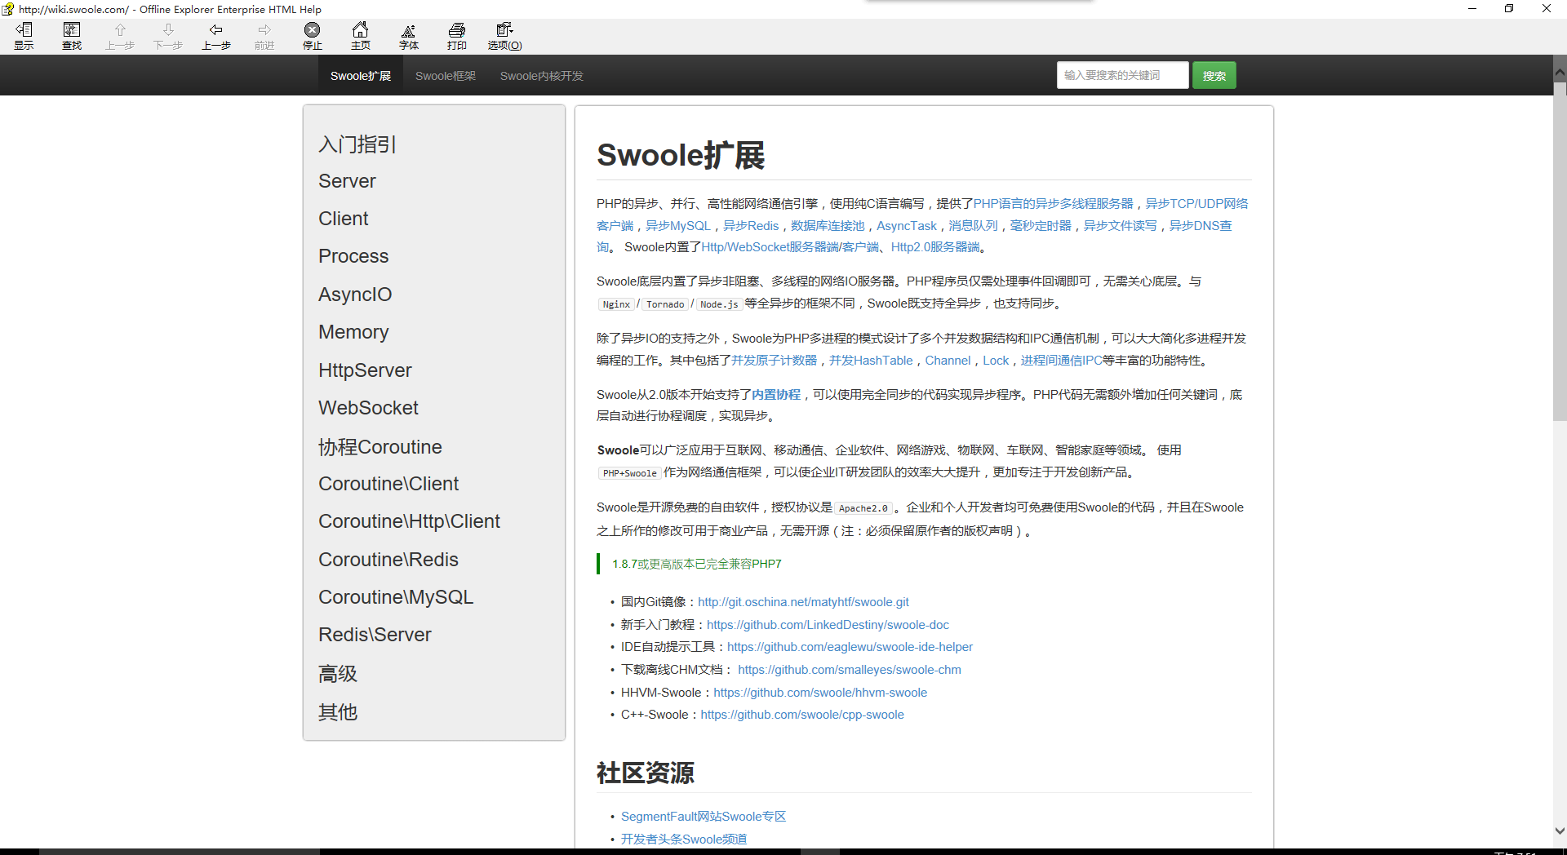Follow the 异步MySQL link
Viewport: 1567px width, 855px height.
678,226
